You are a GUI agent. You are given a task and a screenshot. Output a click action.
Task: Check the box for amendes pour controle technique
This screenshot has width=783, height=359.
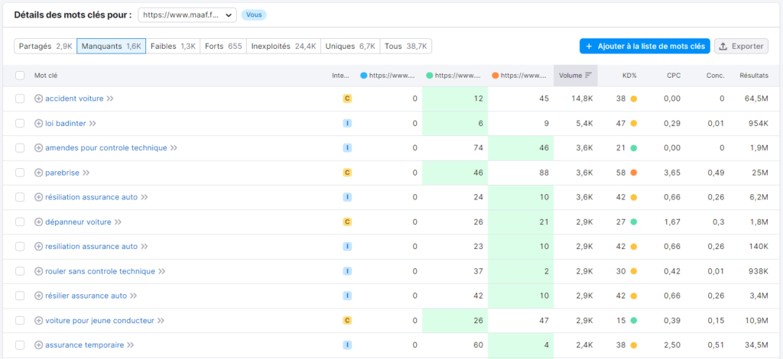click(20, 148)
